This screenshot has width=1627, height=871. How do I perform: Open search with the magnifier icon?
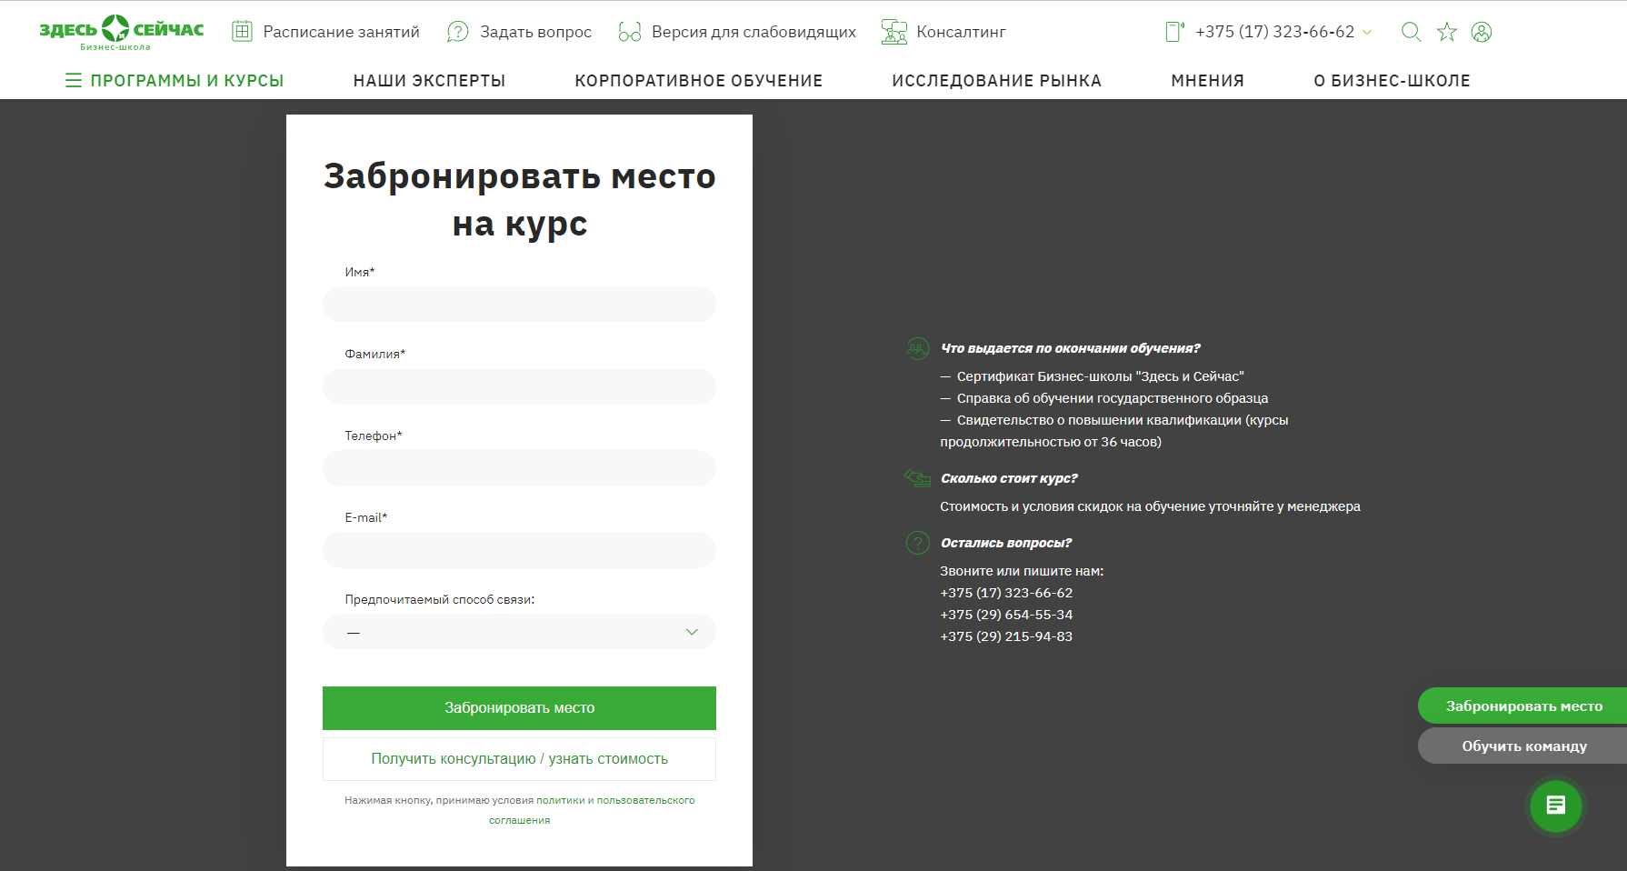point(1412,32)
